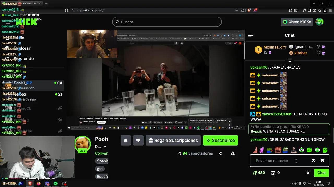Toggle stream notifications bell
The width and height of the screenshot is (334, 187).
click(x=126, y=140)
